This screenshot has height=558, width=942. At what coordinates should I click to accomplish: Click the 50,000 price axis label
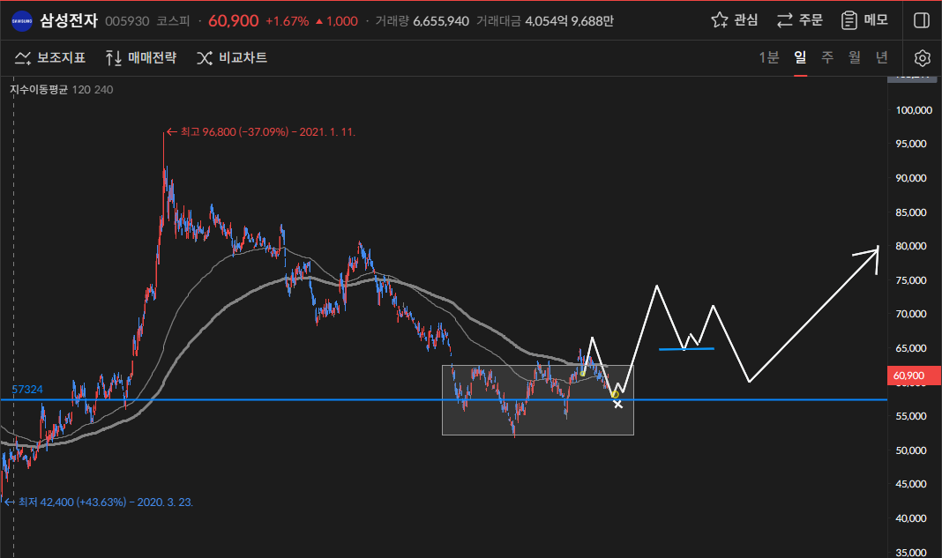[x=911, y=450]
